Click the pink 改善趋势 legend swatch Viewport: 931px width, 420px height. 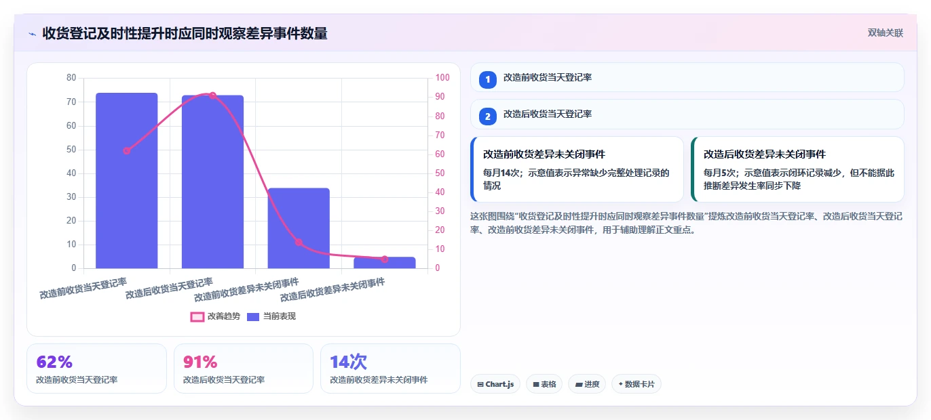(197, 316)
